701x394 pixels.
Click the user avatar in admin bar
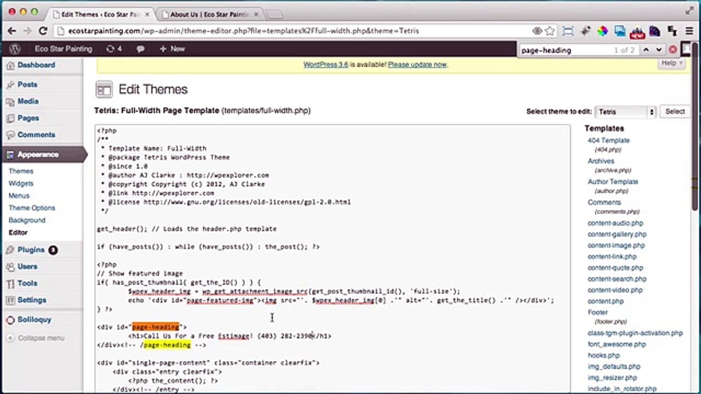(686, 49)
